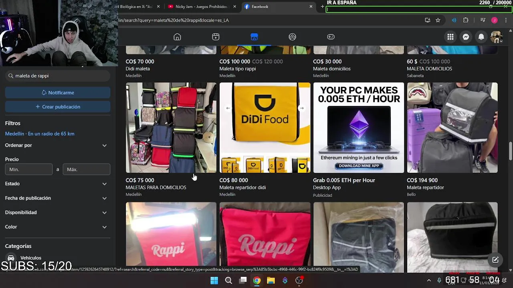Open Windows taskbar search
This screenshot has height=288, width=513.
click(228, 280)
